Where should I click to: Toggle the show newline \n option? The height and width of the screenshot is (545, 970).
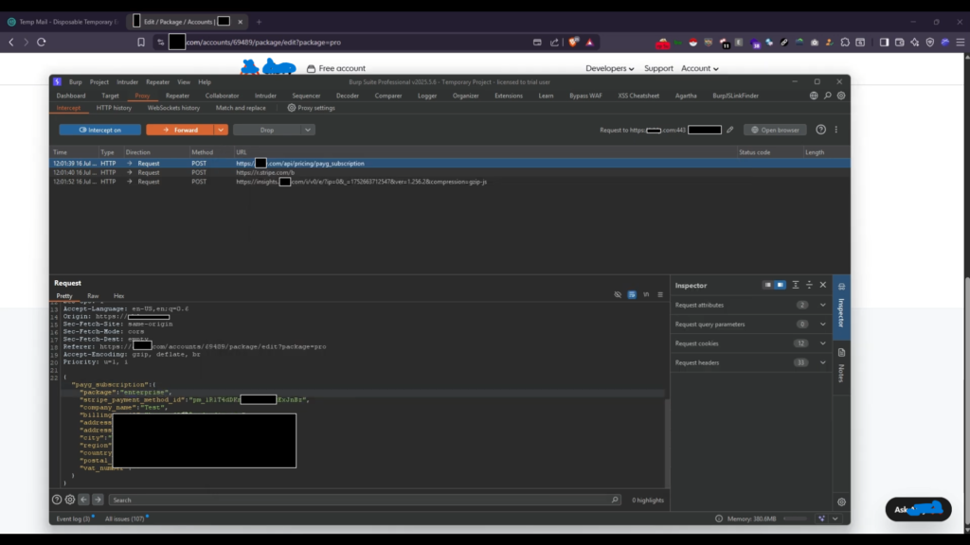tap(645, 295)
